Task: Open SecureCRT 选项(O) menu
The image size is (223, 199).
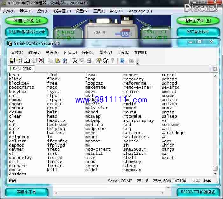Action: click(70, 52)
